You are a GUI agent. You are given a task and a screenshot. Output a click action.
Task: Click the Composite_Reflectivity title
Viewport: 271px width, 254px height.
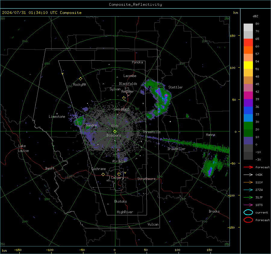[x=135, y=5]
